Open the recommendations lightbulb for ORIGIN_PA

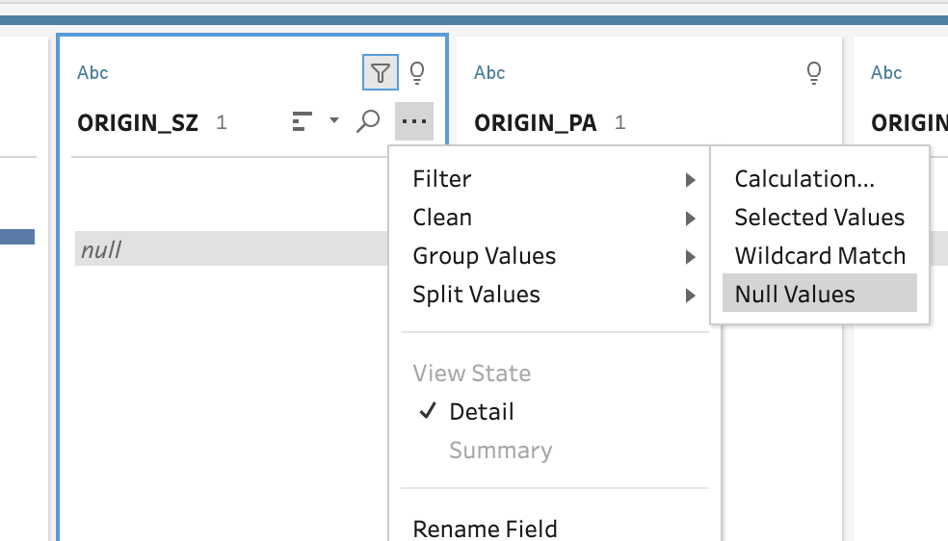coord(814,72)
